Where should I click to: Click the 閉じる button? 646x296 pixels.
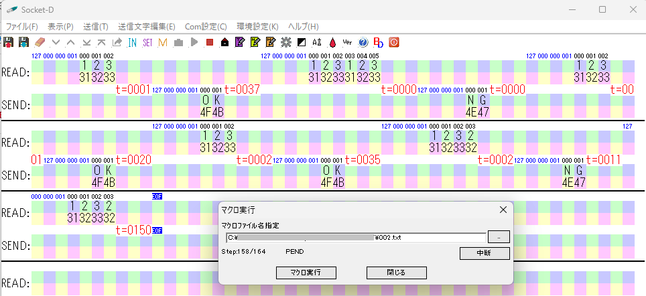[x=396, y=273]
